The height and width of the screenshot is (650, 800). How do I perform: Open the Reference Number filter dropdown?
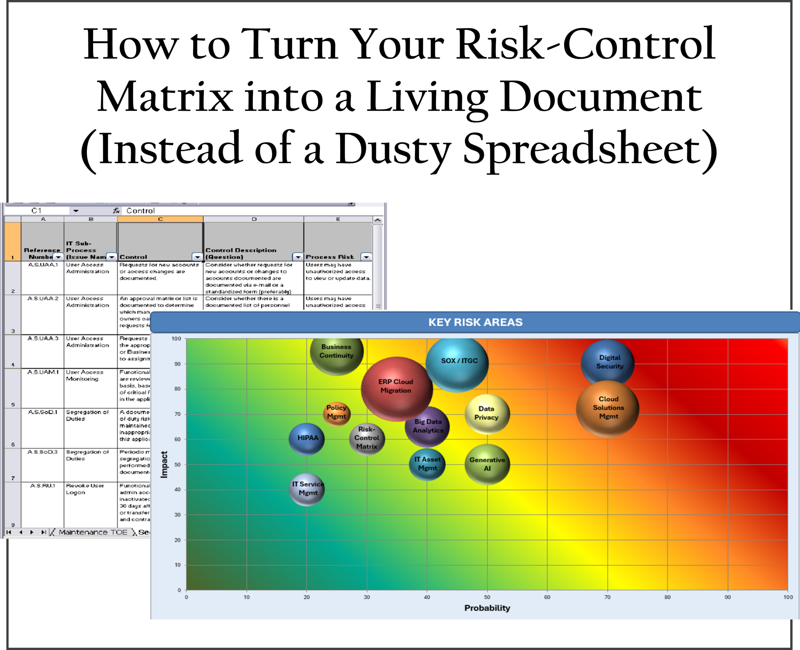(x=58, y=257)
